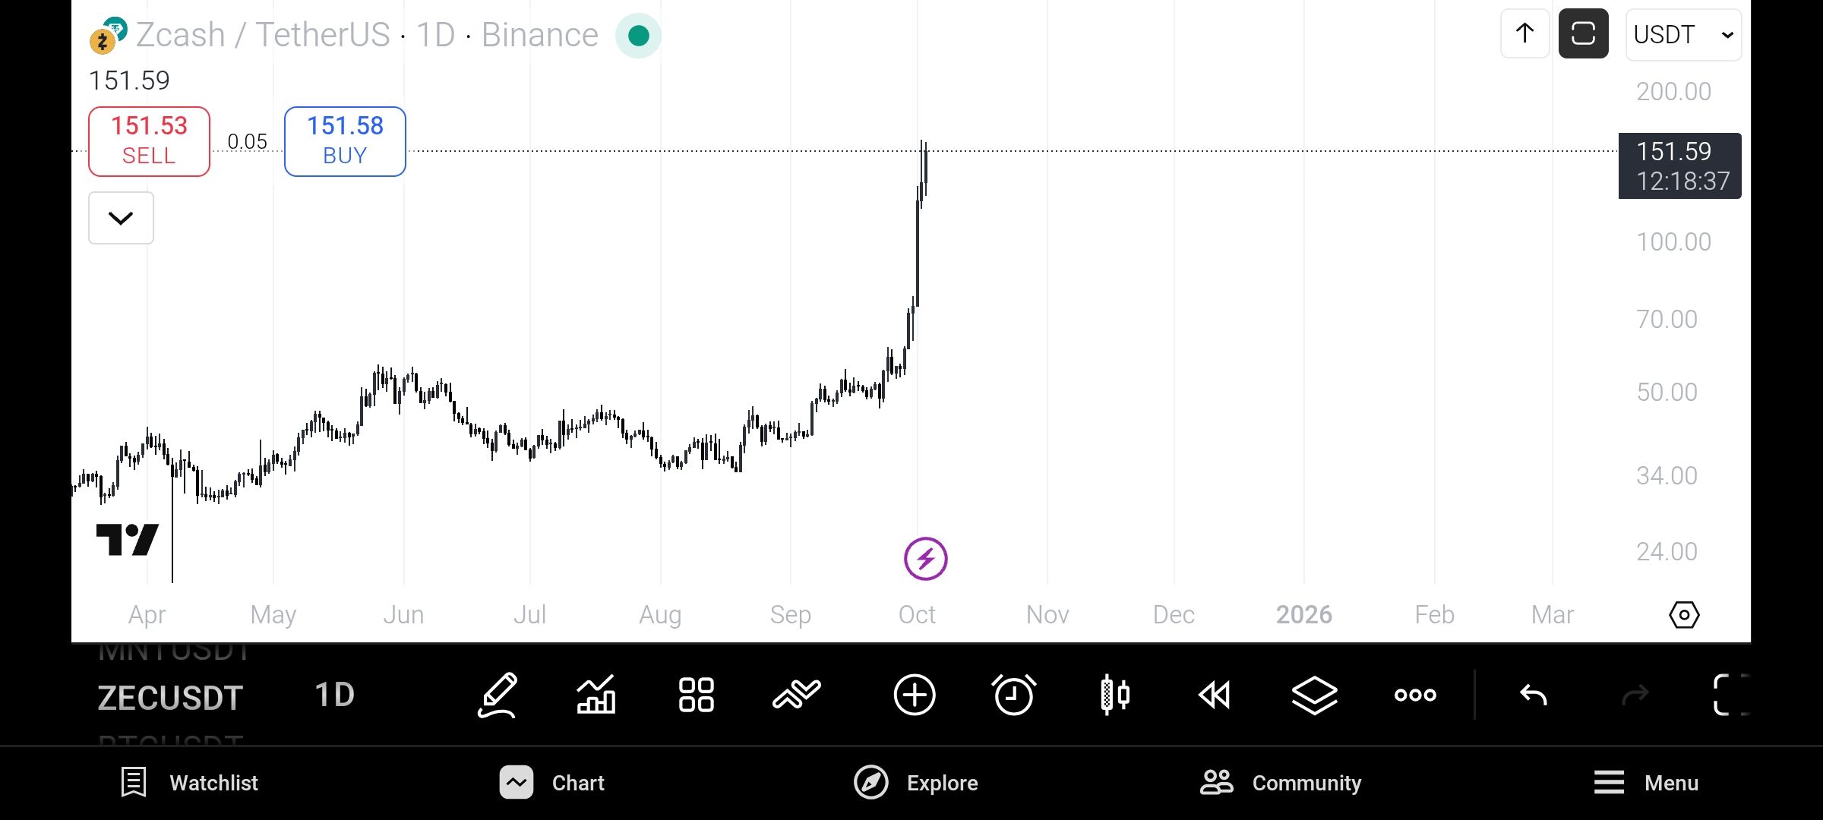1823x820 pixels.
Task: Open the layout grid templates icon
Action: point(696,695)
